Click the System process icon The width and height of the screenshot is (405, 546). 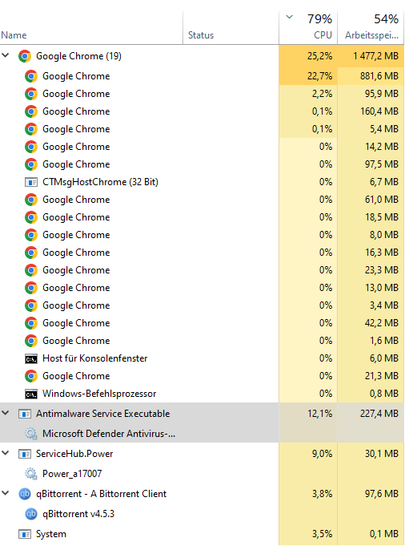(25, 534)
